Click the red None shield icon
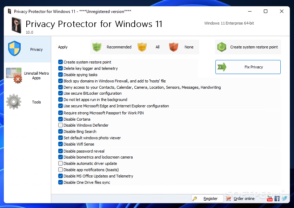This screenshot has height=208, width=294. [x=174, y=47]
